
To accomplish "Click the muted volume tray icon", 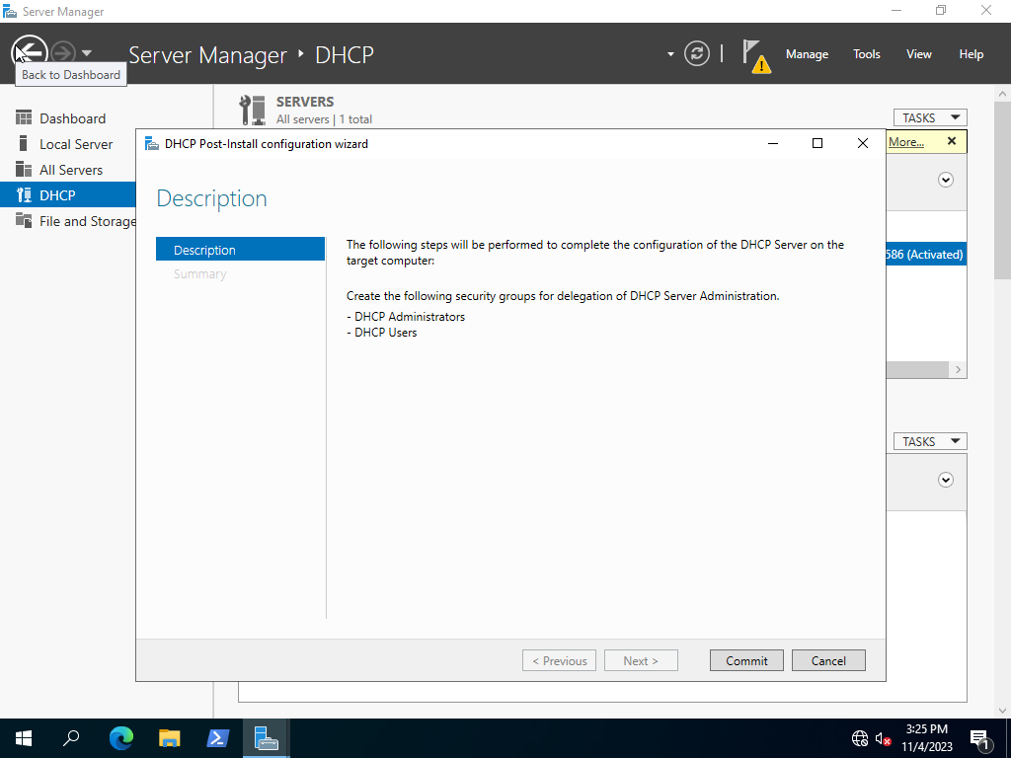I will [884, 738].
